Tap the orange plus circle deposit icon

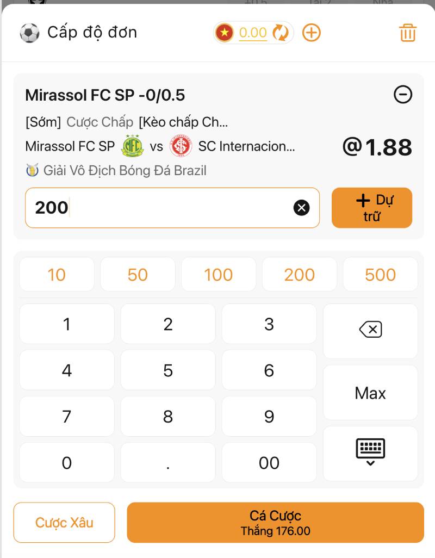312,33
